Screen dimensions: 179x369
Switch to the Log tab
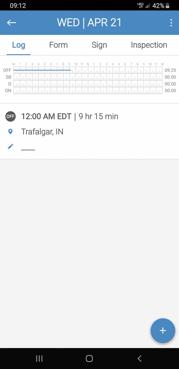click(19, 45)
